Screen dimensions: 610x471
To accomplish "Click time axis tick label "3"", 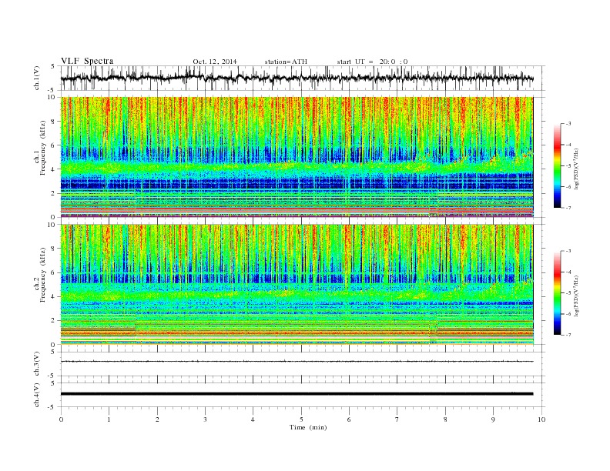I will (205, 419).
